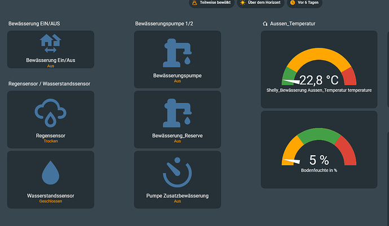Toggle the Bewässerung Ein/Aus label
This screenshot has height=226, width=389.
coord(51,60)
